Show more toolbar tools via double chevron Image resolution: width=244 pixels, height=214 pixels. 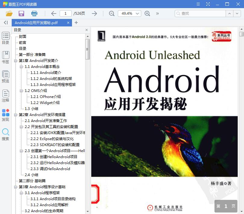coord(158,14)
